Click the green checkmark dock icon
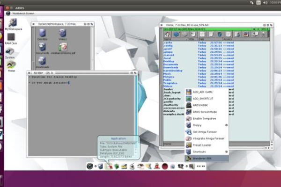Image resolution: width=281 pixels, height=187 pixels. point(117,166)
